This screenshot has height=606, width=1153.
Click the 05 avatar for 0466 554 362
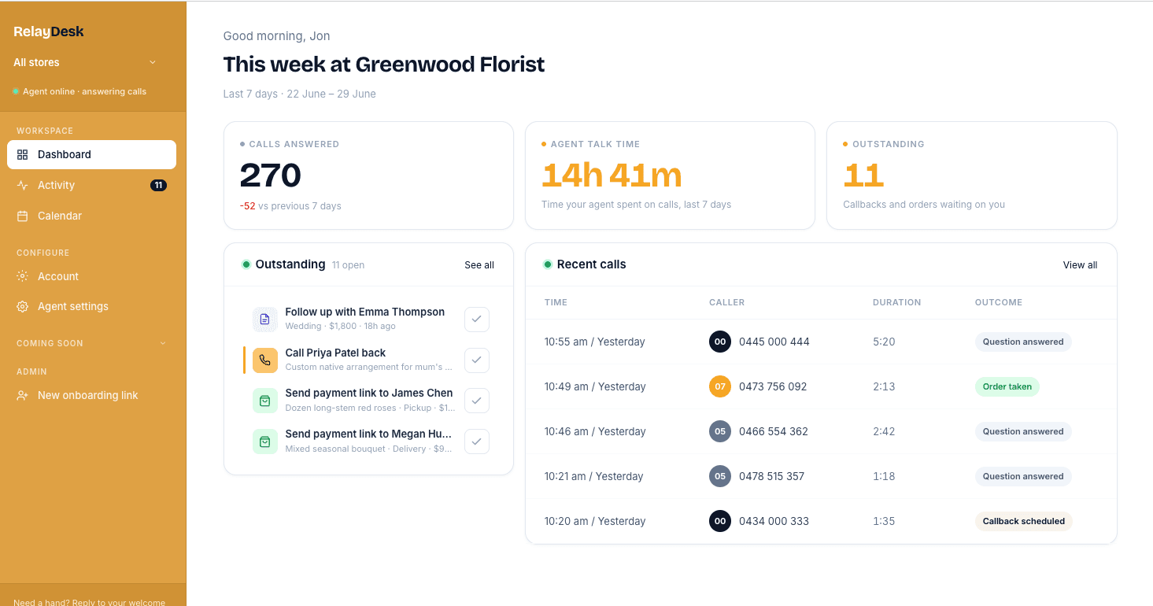click(720, 431)
